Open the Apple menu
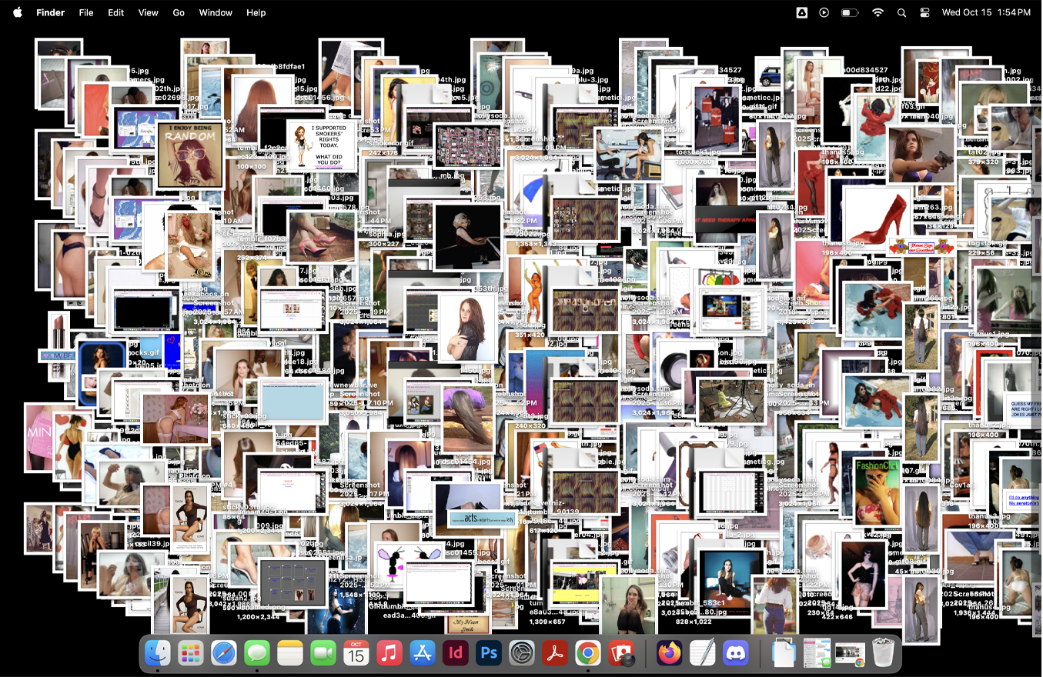Screen dimensions: 1043x677 point(18,12)
